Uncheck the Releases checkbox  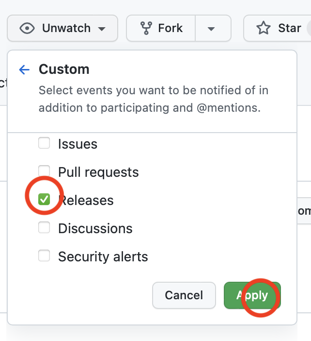44,199
